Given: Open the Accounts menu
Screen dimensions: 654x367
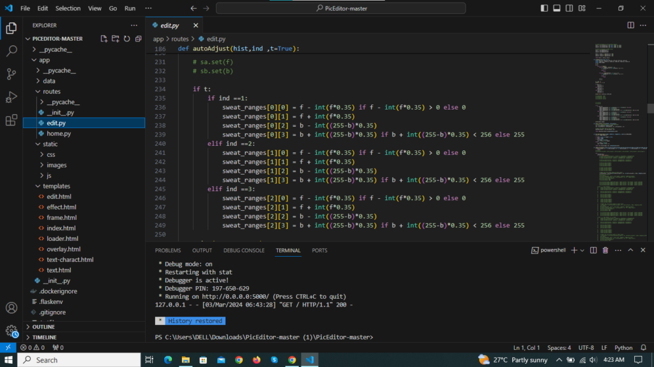Looking at the screenshot, I should pyautogui.click(x=11, y=308).
